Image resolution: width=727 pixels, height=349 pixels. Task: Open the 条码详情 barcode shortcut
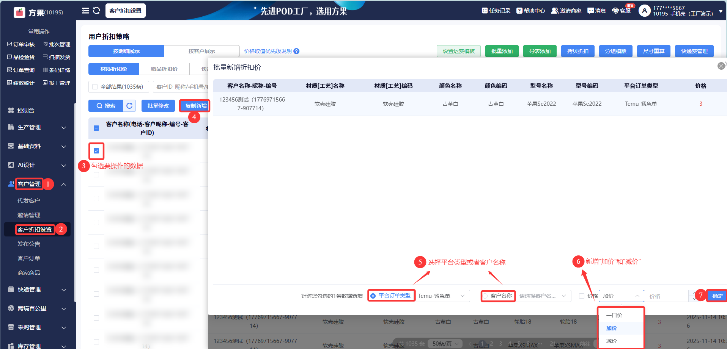57,70
